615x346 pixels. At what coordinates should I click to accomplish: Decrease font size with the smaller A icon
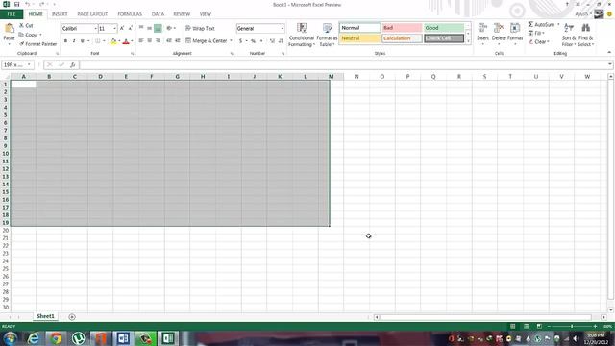pyautogui.click(x=131, y=28)
